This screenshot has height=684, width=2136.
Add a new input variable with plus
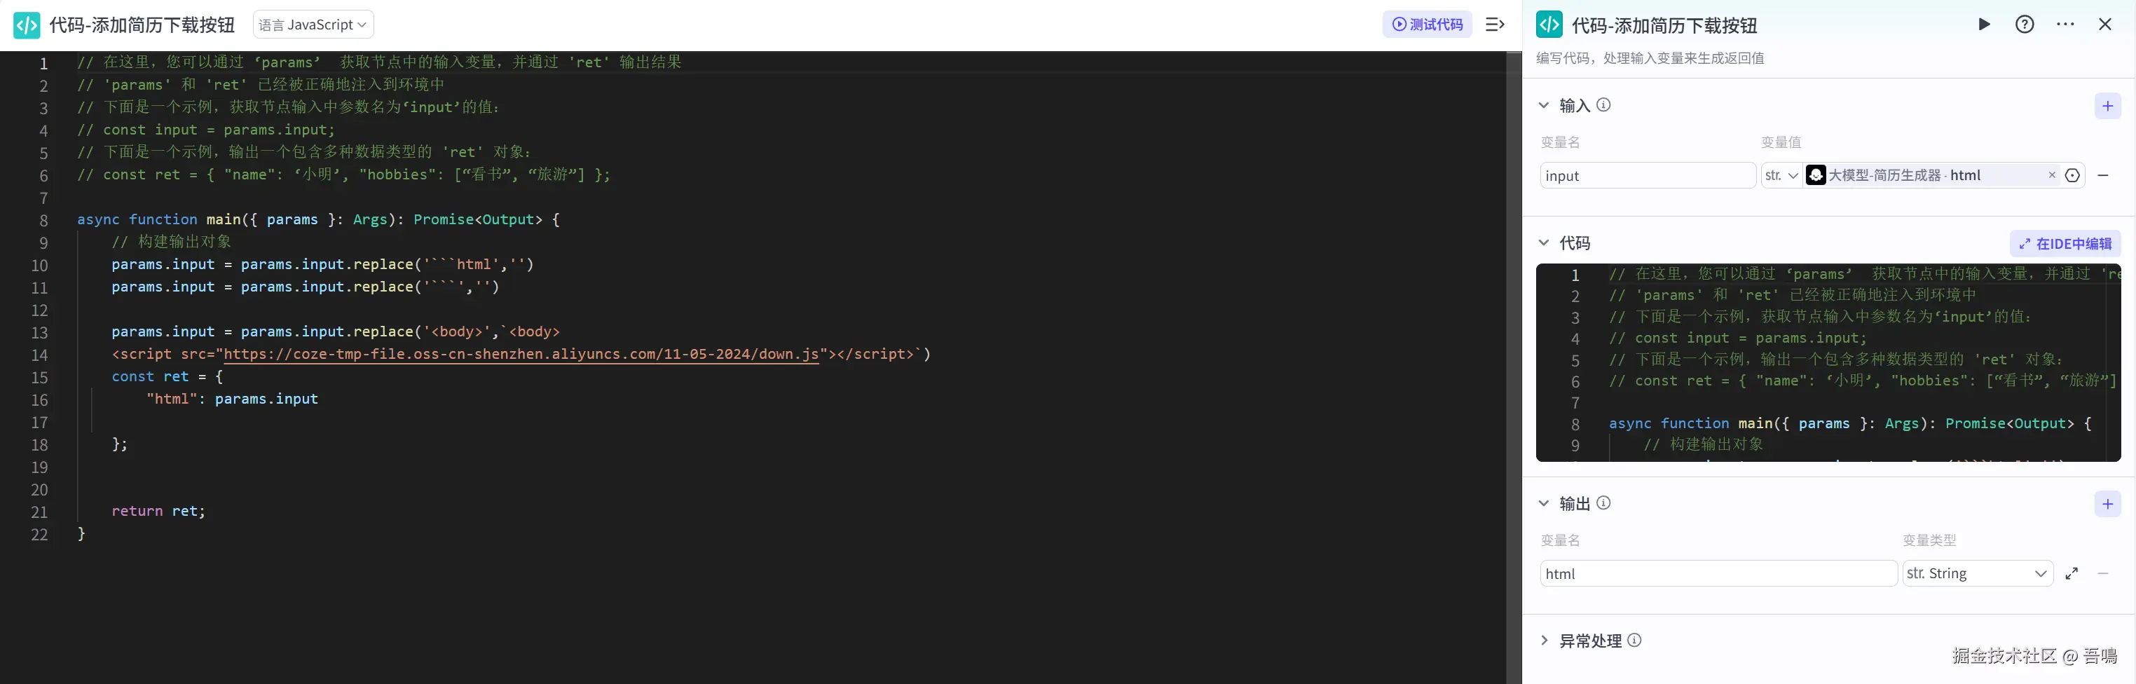click(2108, 106)
